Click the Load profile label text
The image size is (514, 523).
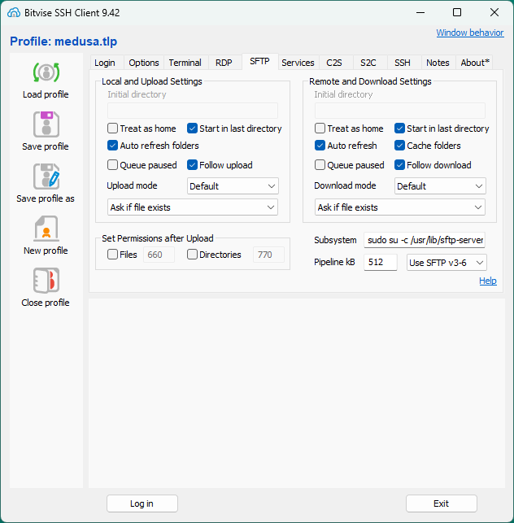tap(46, 94)
